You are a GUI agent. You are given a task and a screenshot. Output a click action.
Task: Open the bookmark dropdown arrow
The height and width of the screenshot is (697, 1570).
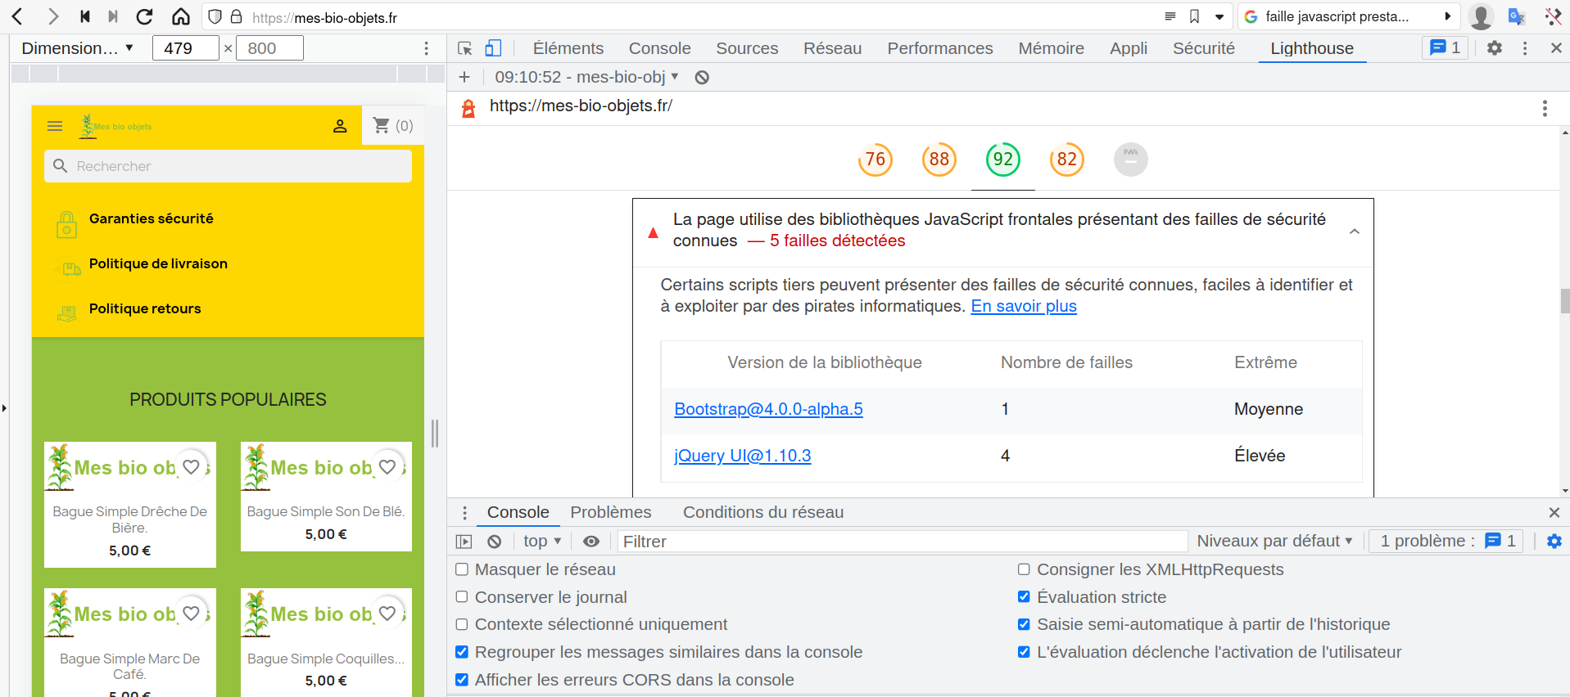(1219, 16)
